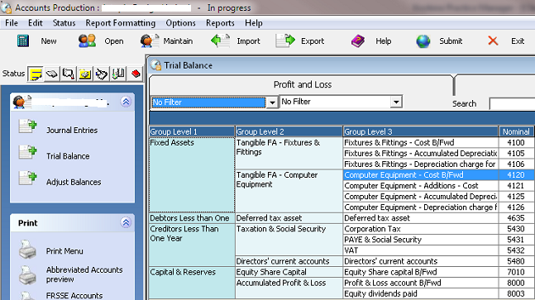Select the Computer Equipment - Cost B/Fwd row

tap(439, 175)
